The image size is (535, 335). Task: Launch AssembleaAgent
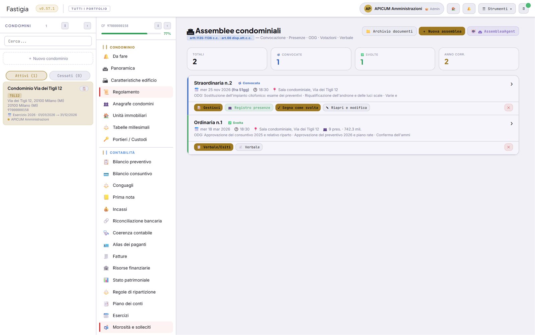(493, 31)
